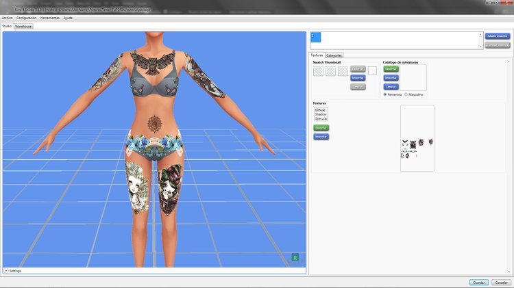514x288 pixels.
Task: Click the white color box beside Swatch Thumbnail buttons
Action: click(x=372, y=70)
